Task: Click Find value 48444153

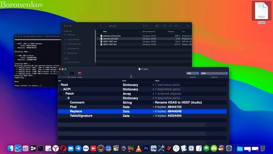Action: point(174,107)
